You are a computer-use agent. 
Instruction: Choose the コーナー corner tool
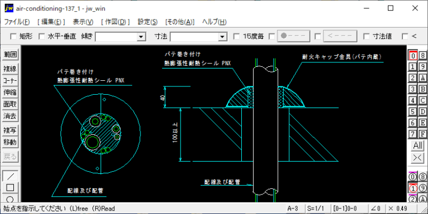[x=10, y=80]
